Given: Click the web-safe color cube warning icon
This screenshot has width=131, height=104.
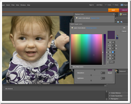Looking at the screenshot, I should pyautogui.click(x=117, y=36).
